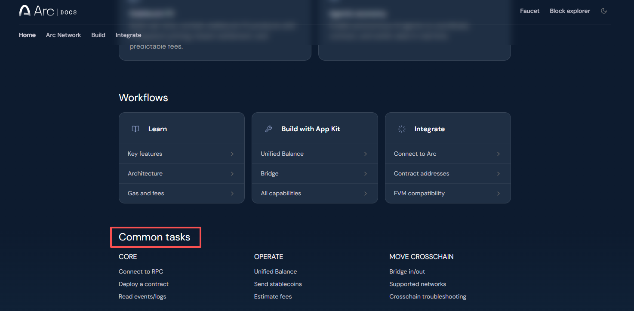
Task: Open the Architecture row
Action: [x=182, y=173]
